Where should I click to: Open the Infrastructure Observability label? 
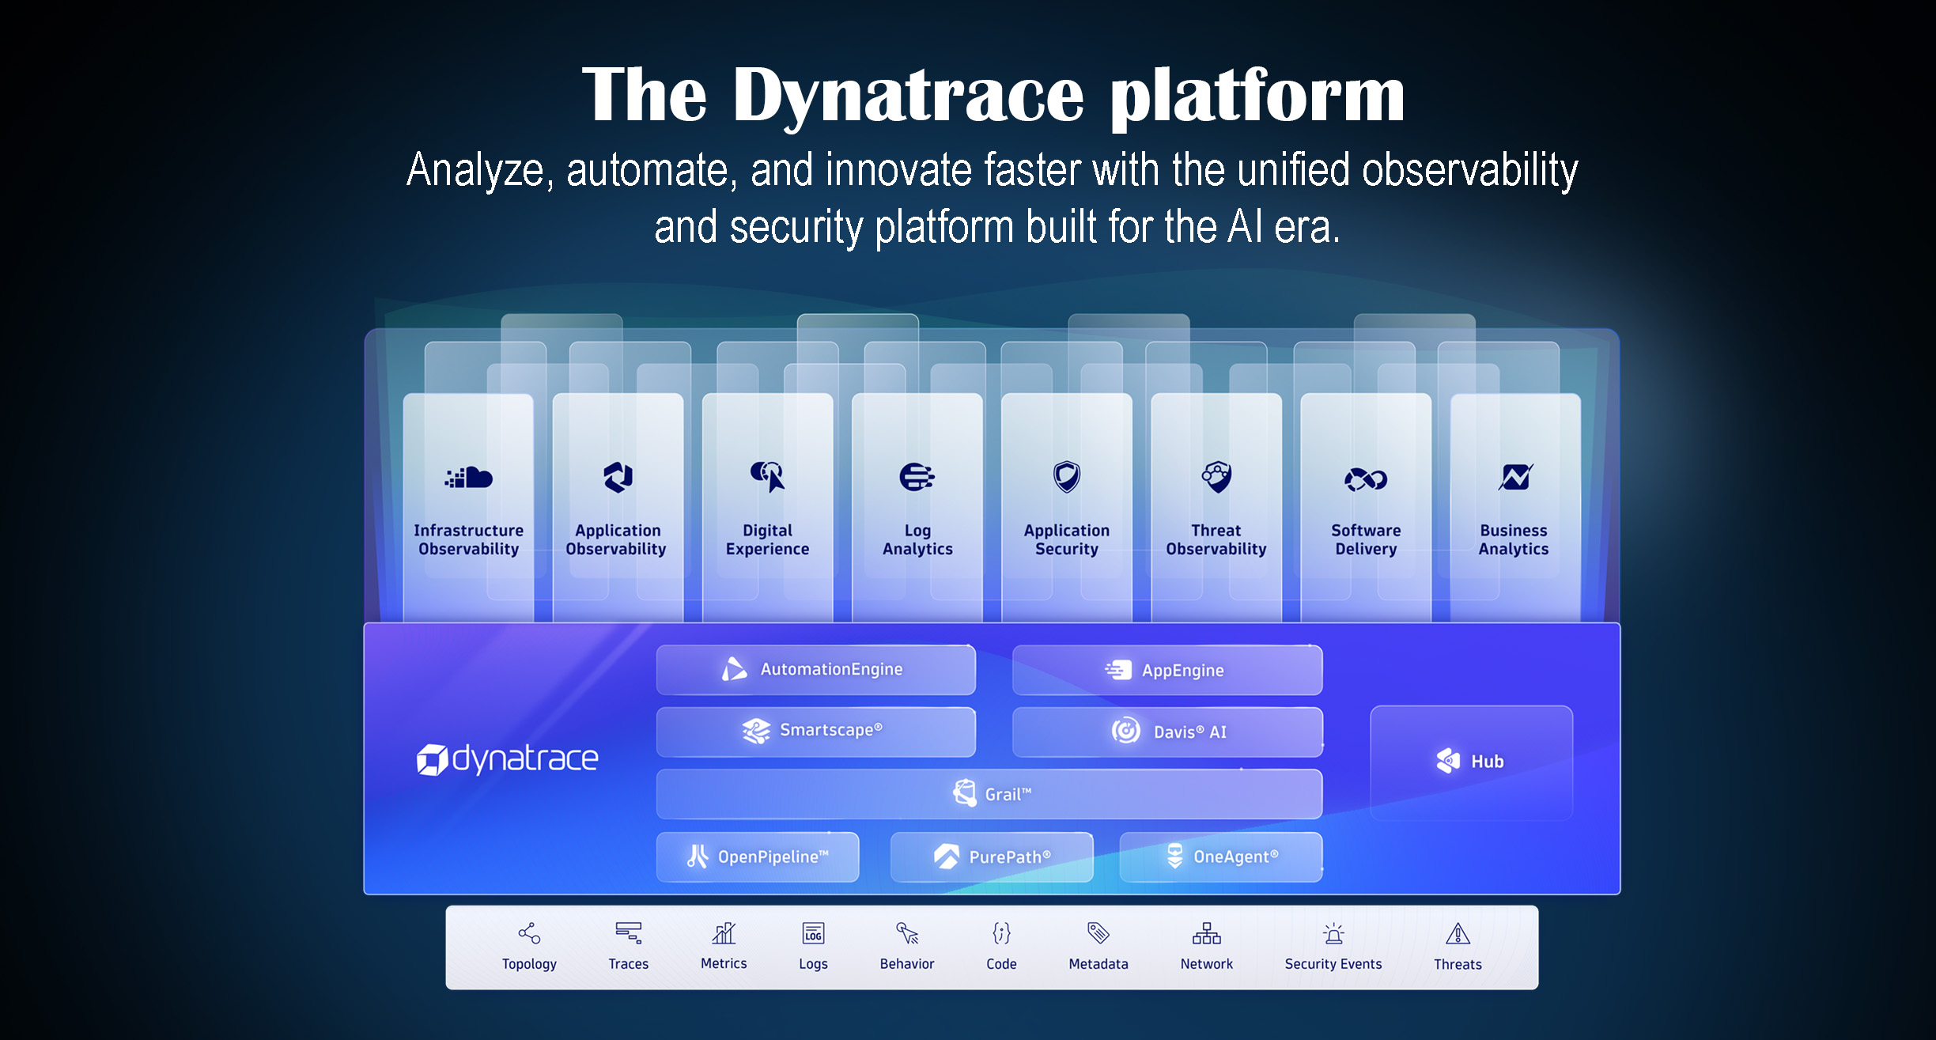pyautogui.click(x=468, y=539)
